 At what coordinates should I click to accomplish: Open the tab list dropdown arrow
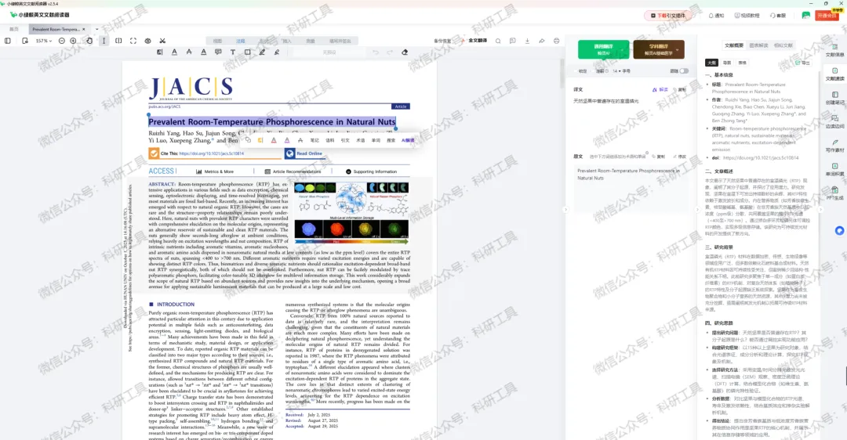[96, 29]
